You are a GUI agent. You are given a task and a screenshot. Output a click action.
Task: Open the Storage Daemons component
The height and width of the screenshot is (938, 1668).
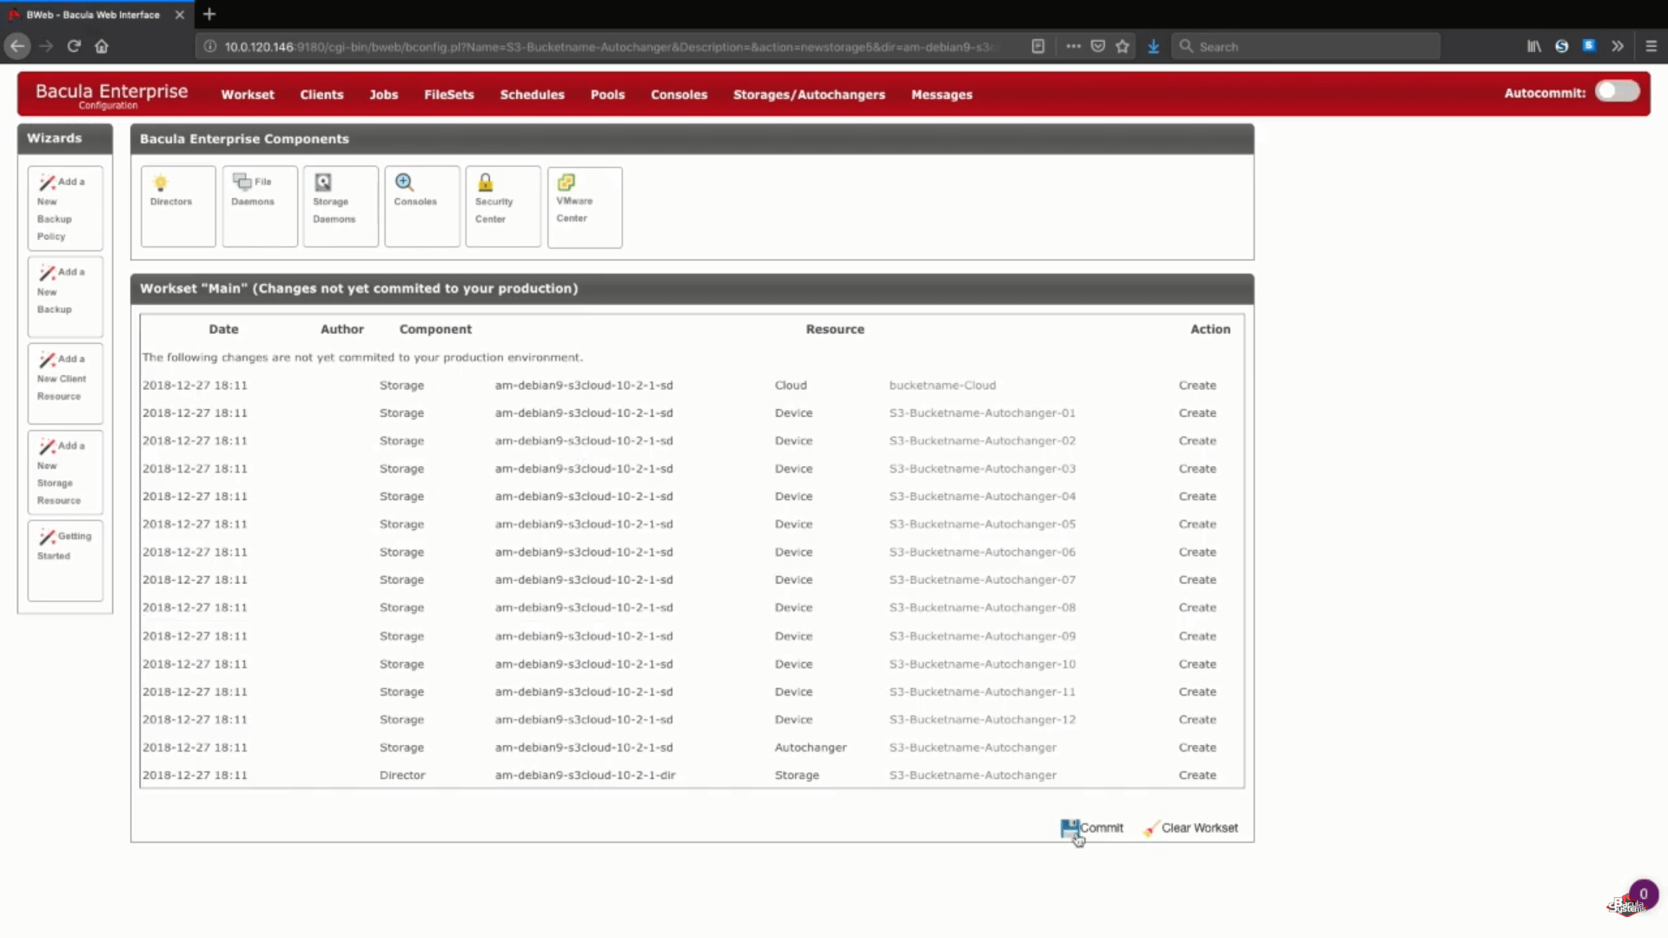tap(341, 206)
